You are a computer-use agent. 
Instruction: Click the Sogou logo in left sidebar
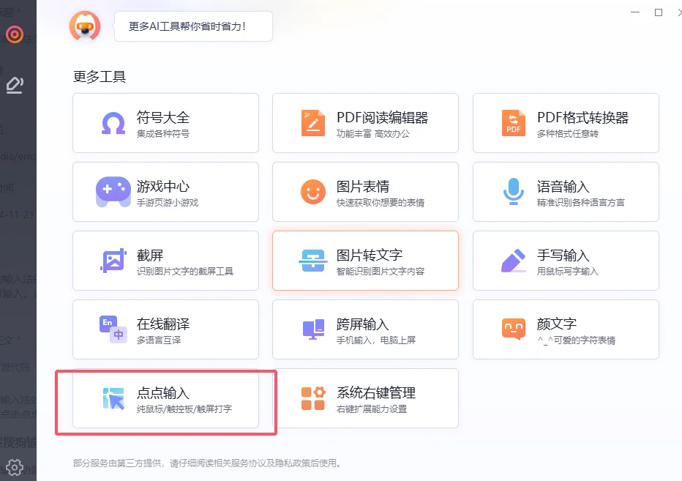(x=13, y=34)
